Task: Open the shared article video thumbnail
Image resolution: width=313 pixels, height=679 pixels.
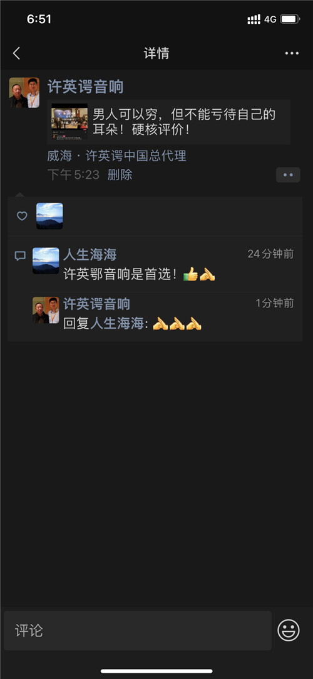Action: [69, 121]
